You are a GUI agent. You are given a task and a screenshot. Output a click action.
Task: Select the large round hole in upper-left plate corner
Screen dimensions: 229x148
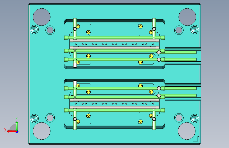[x=42, y=17]
